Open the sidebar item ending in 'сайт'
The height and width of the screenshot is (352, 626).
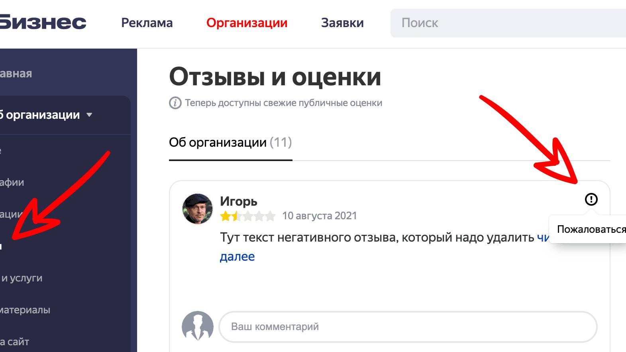tap(15, 342)
